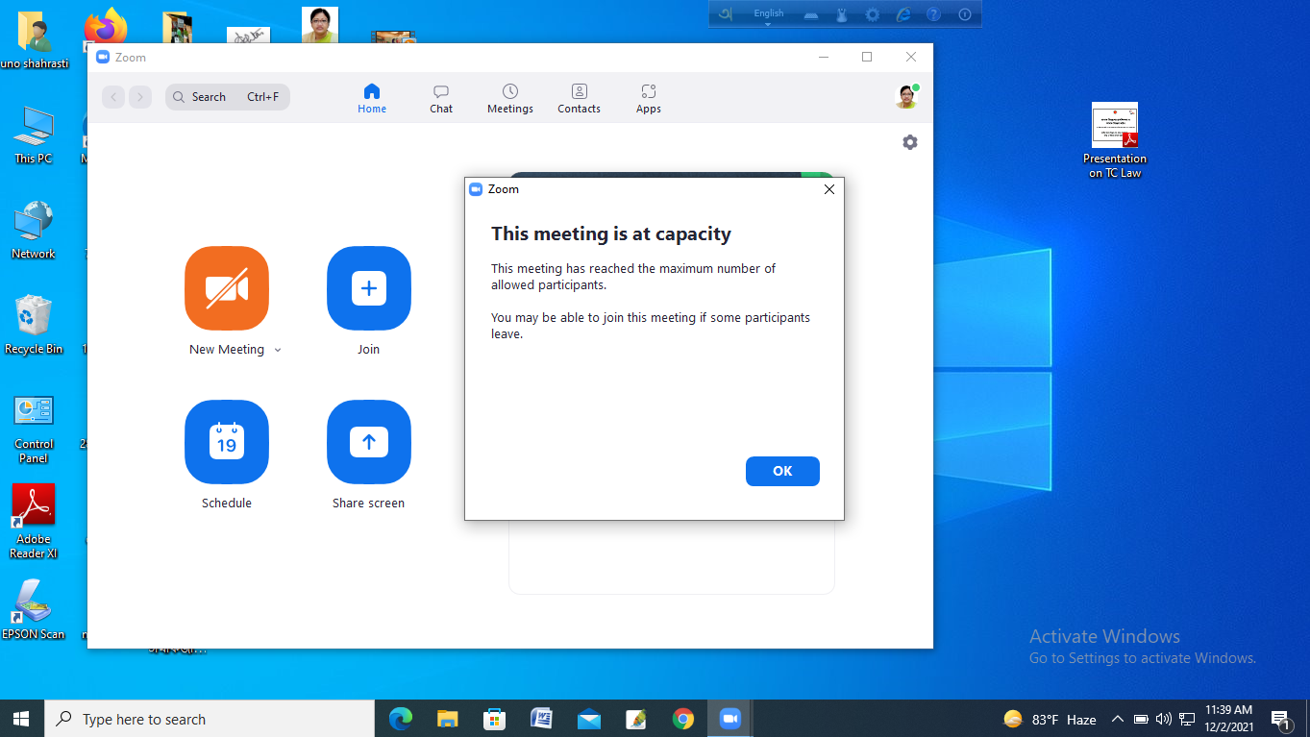The width and height of the screenshot is (1310, 737).
Task: Open the Apps tab
Action: (x=649, y=98)
